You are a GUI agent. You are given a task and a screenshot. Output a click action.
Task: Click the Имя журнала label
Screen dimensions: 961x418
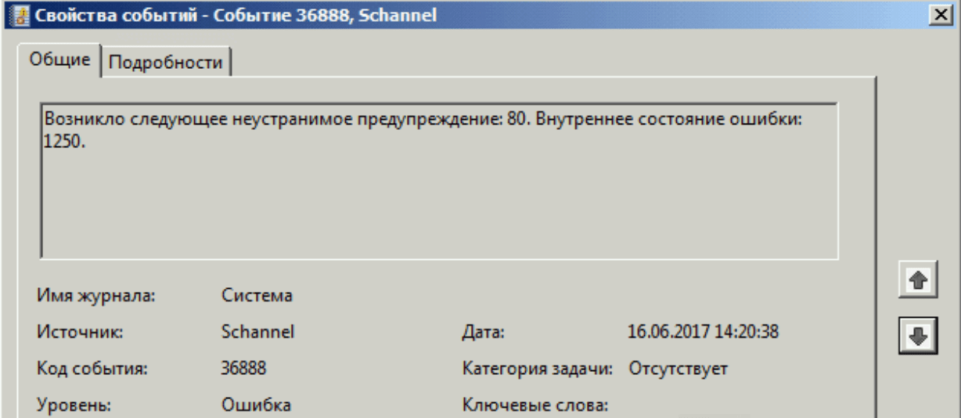click(x=96, y=296)
